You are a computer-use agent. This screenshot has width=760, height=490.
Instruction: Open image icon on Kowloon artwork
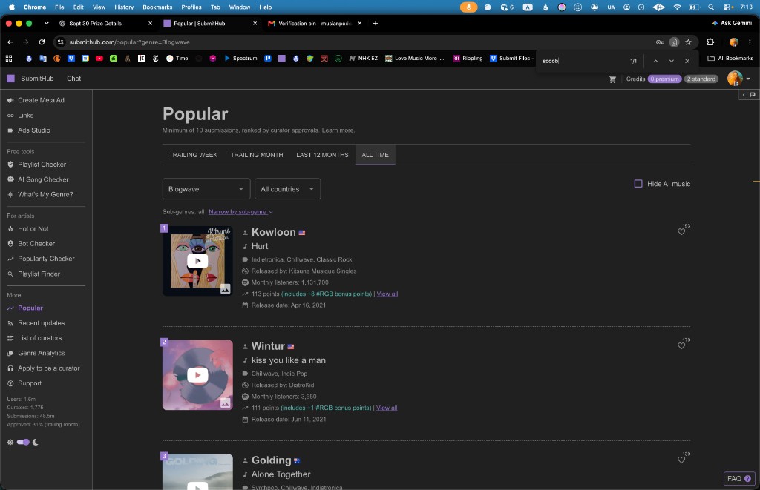pyautogui.click(x=226, y=288)
